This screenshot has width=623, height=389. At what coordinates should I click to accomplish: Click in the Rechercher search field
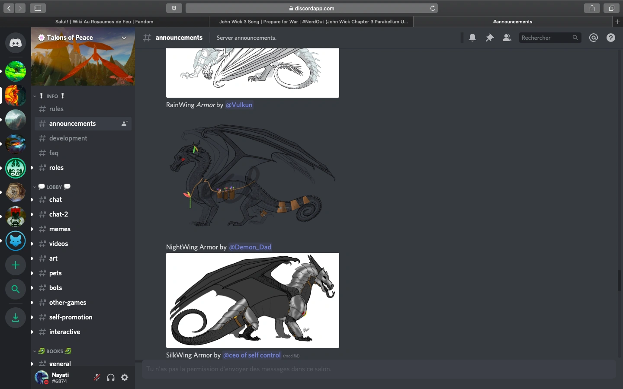pyautogui.click(x=545, y=38)
